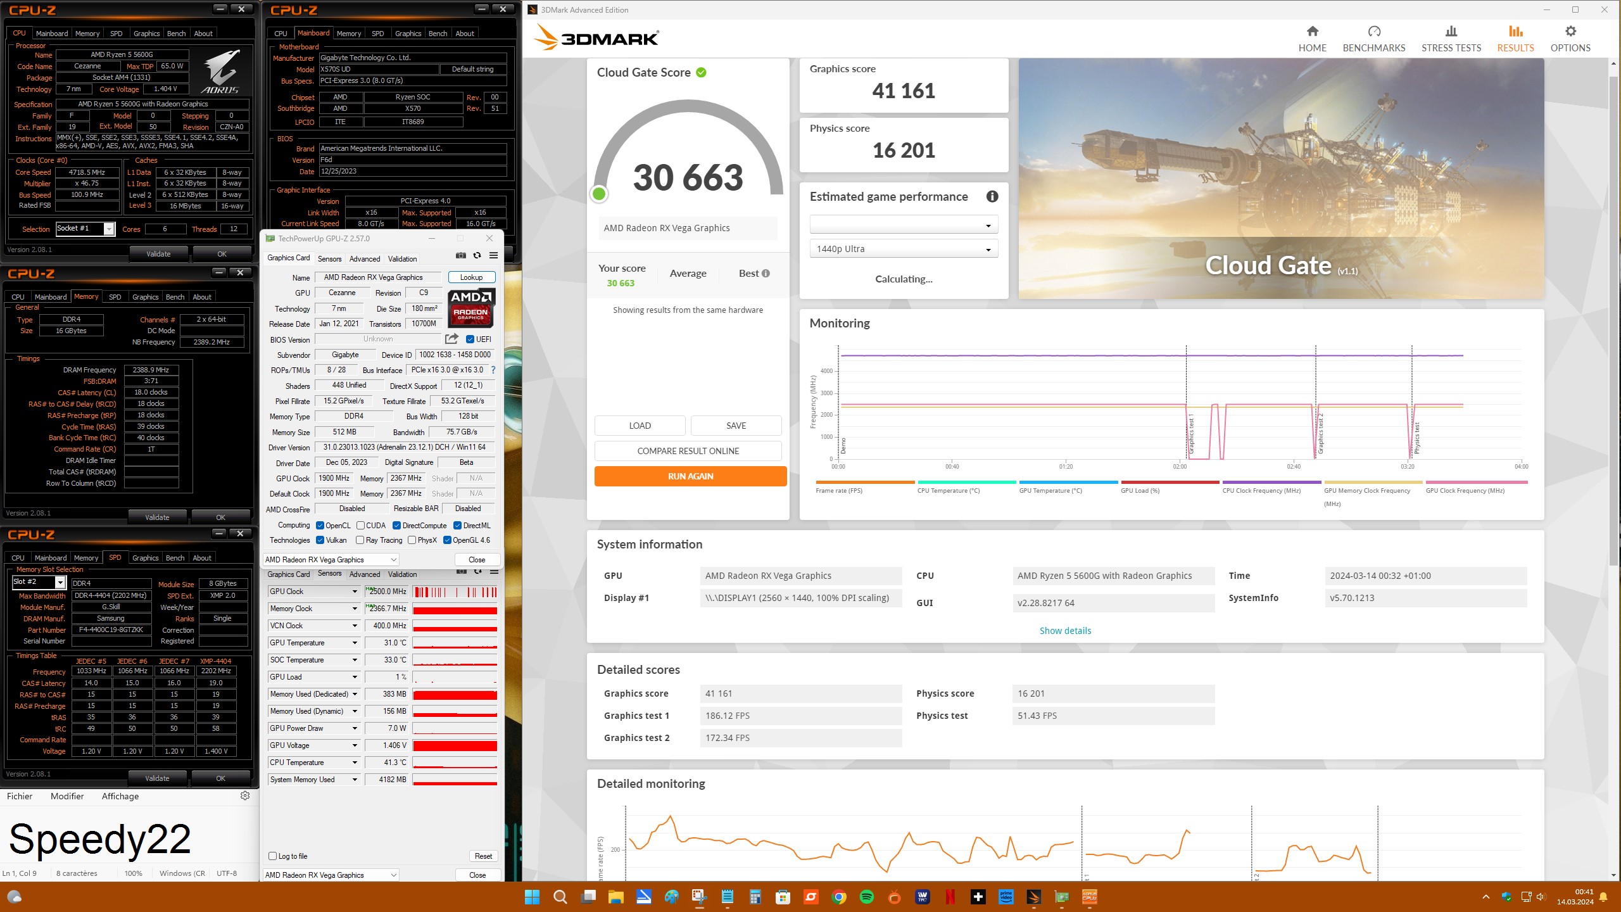
Task: Switch to the RESULTS tab in 3DMark
Action: 1515,39
